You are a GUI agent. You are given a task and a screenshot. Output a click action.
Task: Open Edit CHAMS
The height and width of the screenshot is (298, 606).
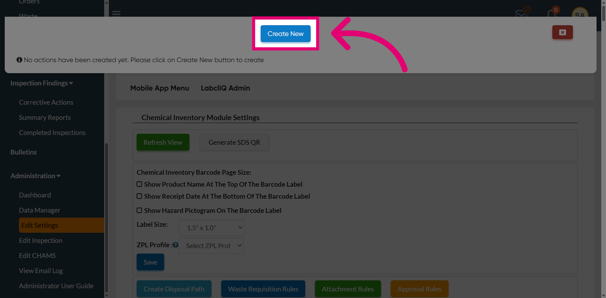coord(37,256)
